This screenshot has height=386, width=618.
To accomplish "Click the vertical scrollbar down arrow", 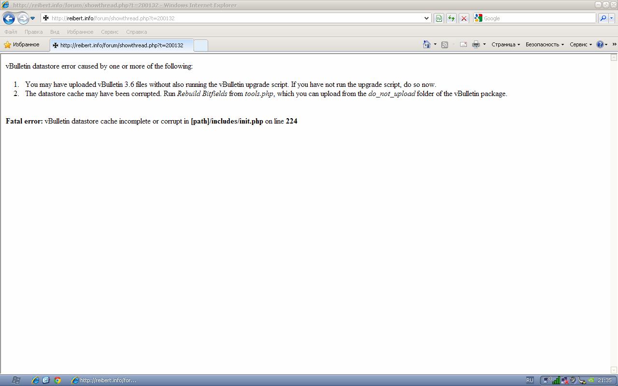I will (614, 370).
